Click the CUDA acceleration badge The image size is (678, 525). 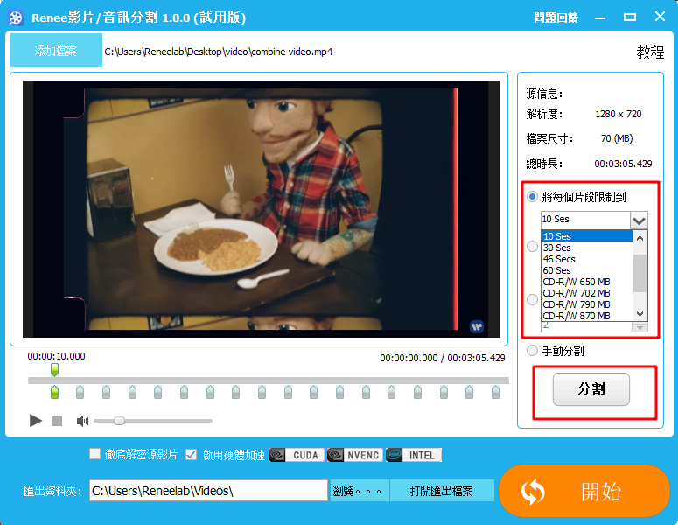click(297, 455)
